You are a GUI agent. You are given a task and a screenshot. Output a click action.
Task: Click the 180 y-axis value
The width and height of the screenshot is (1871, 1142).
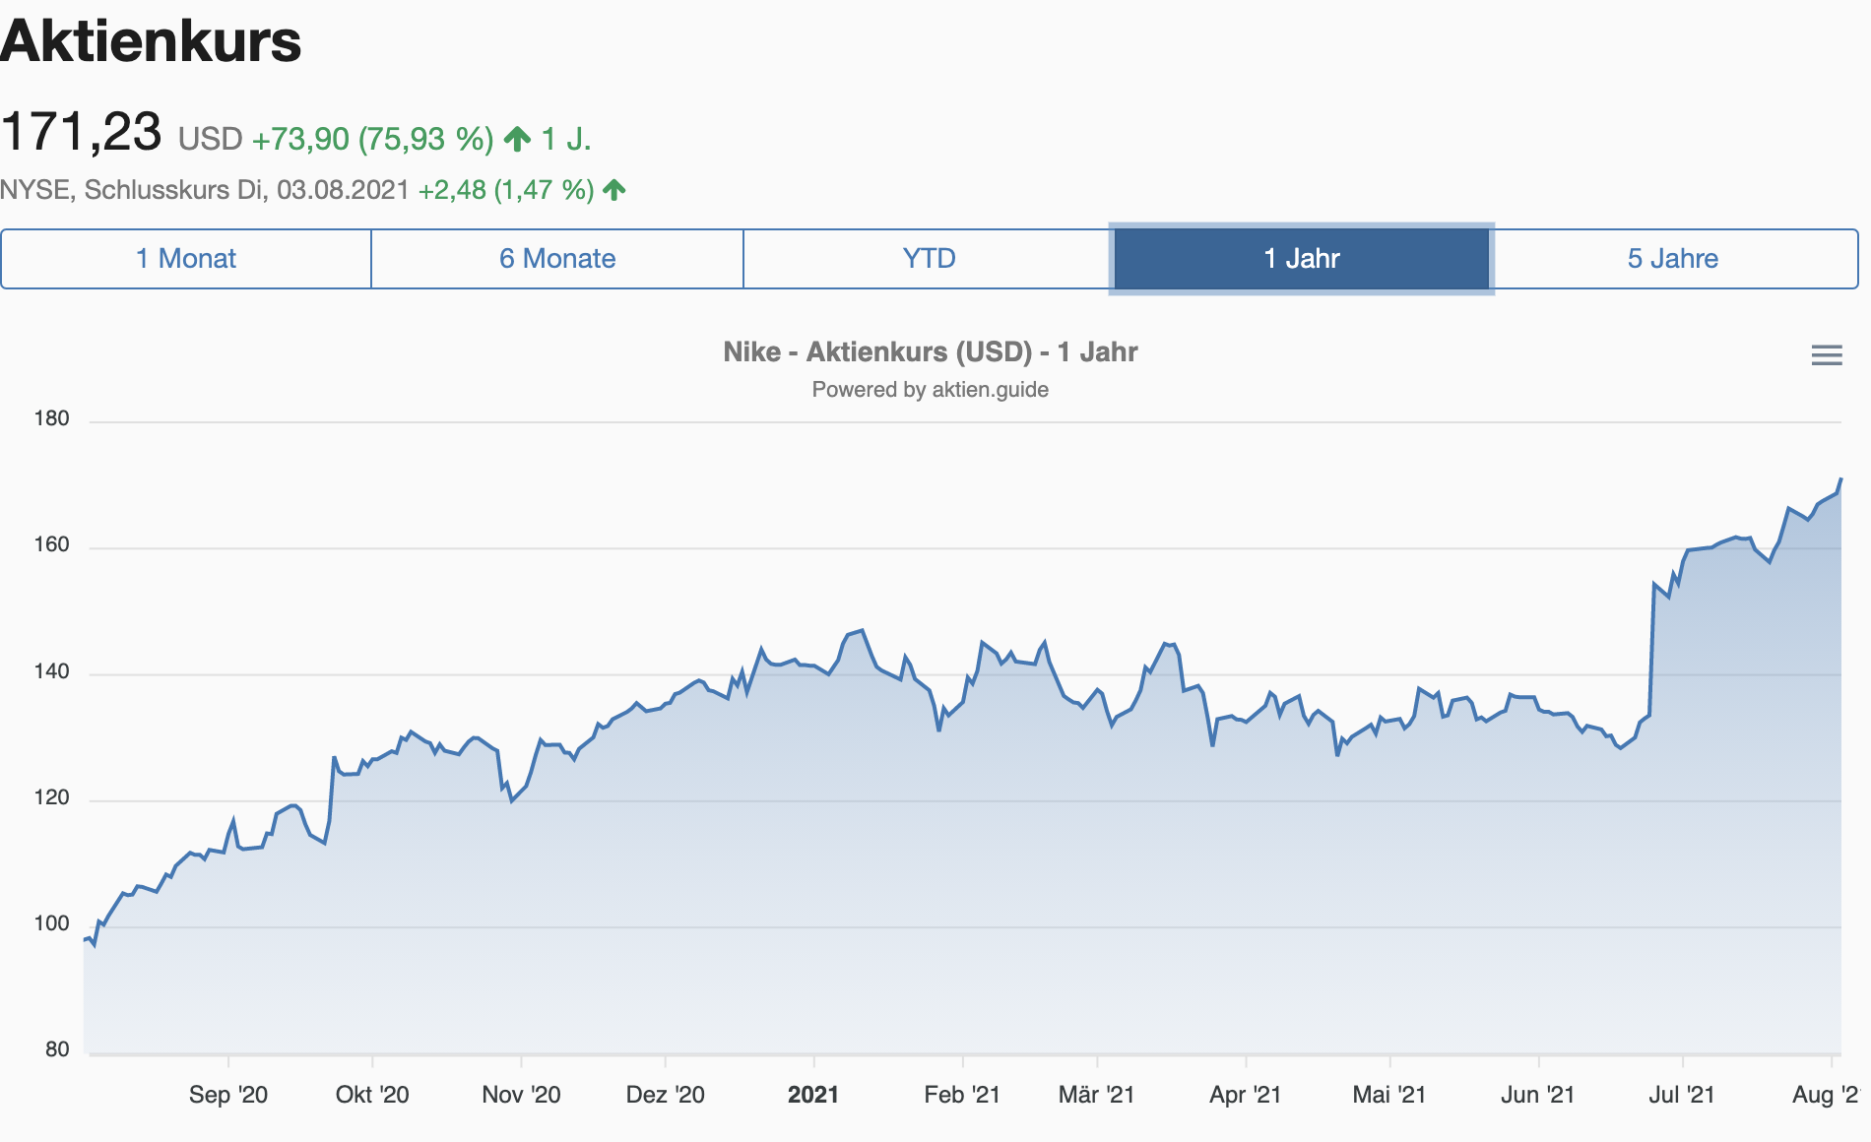[x=52, y=418]
